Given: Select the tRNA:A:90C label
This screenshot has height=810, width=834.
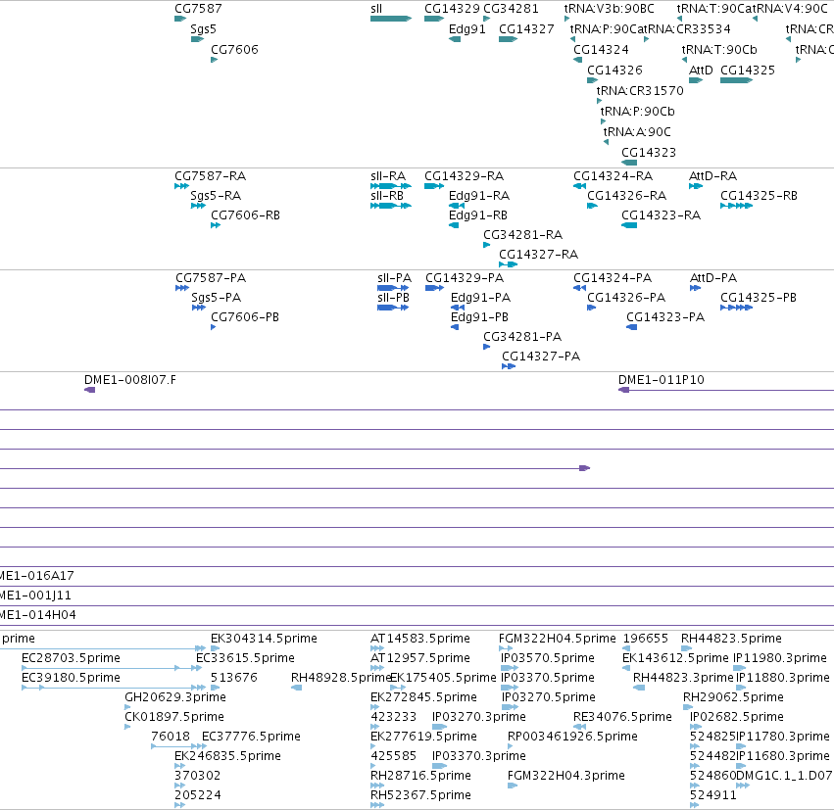Looking at the screenshot, I should pos(637,132).
